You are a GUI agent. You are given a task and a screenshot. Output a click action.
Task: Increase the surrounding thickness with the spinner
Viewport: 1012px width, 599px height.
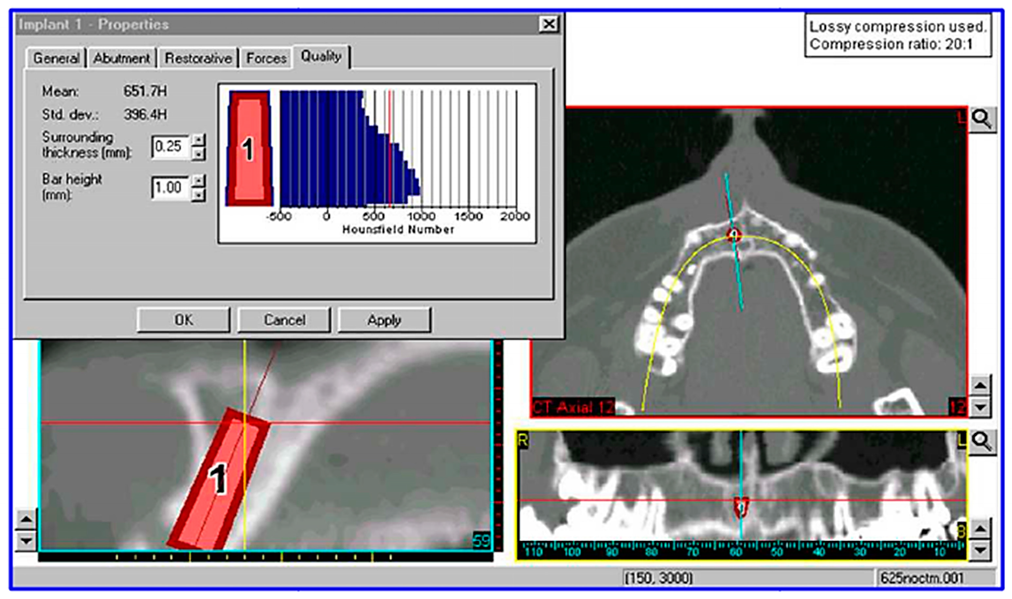tap(198, 140)
